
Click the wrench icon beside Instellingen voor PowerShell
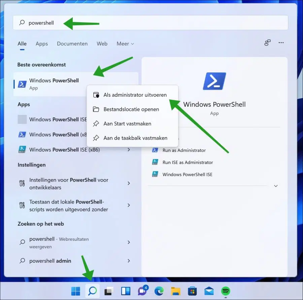(x=22, y=183)
